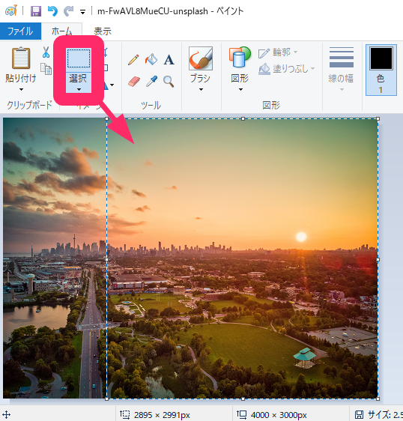
Task: Click the Cut scissors icon
Action: tap(46, 52)
